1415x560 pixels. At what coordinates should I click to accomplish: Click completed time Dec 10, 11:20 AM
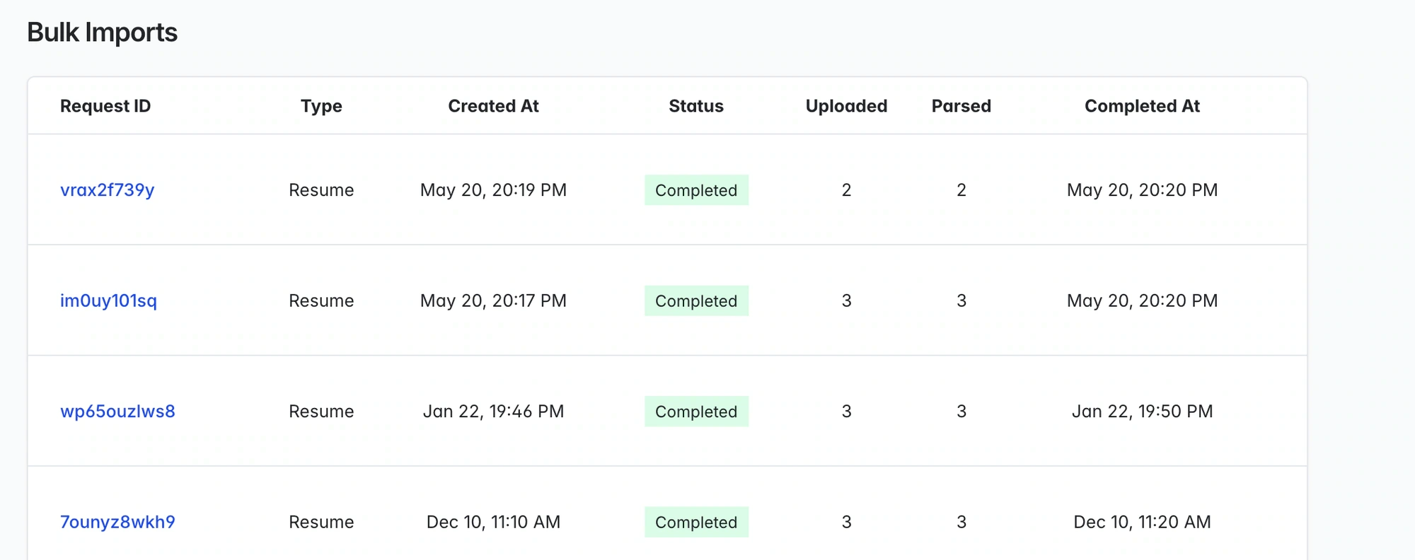1142,522
